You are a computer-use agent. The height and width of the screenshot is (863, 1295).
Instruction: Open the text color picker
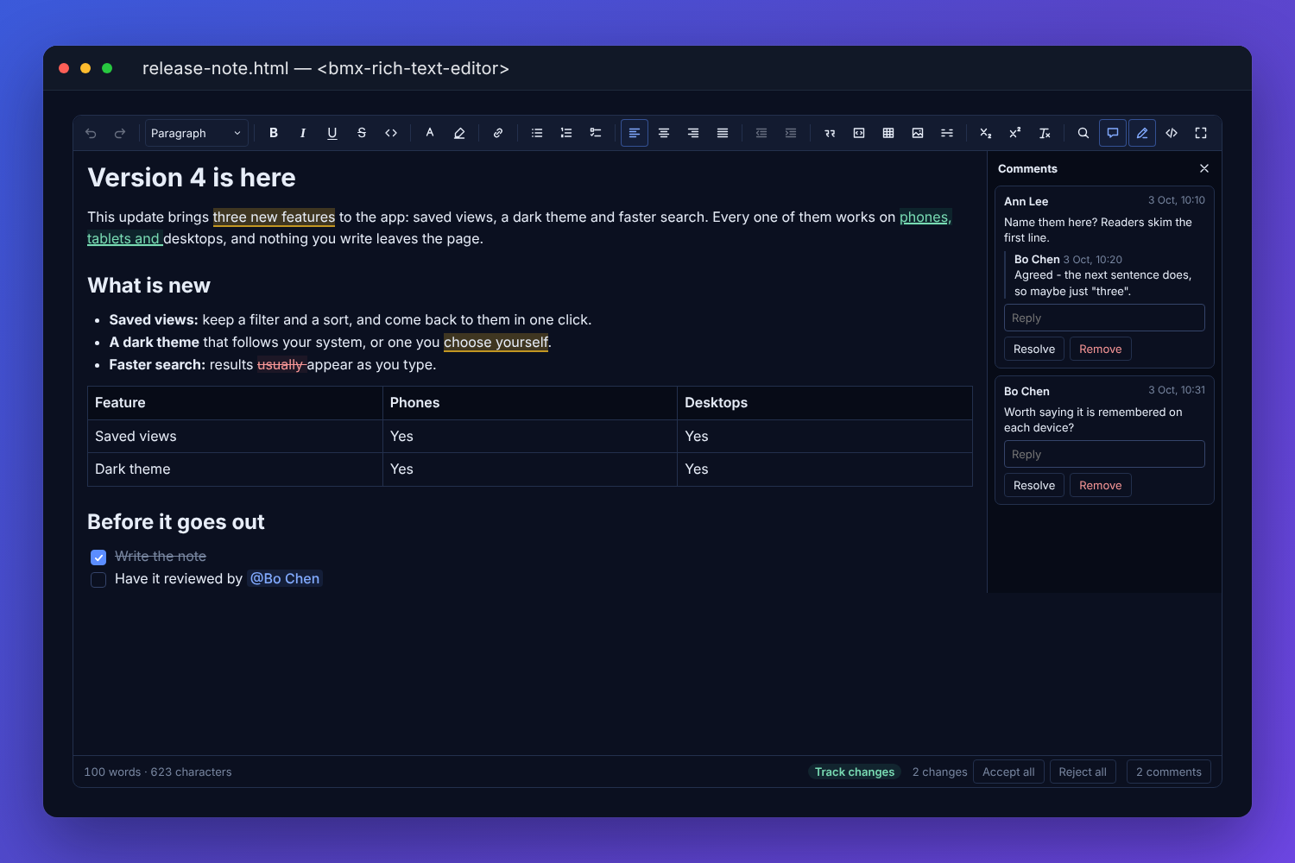click(430, 133)
